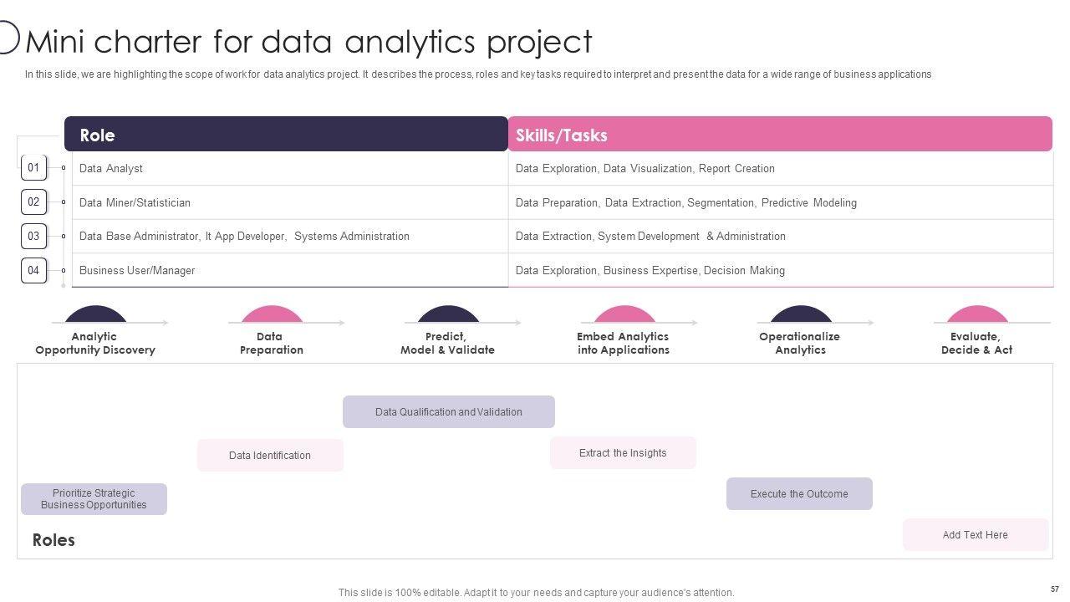Click the 03 number badge

[33, 236]
